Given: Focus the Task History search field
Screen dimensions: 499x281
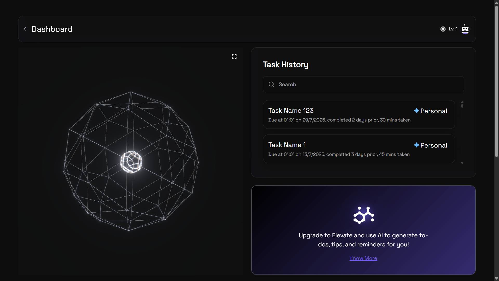Looking at the screenshot, I should pos(363,84).
